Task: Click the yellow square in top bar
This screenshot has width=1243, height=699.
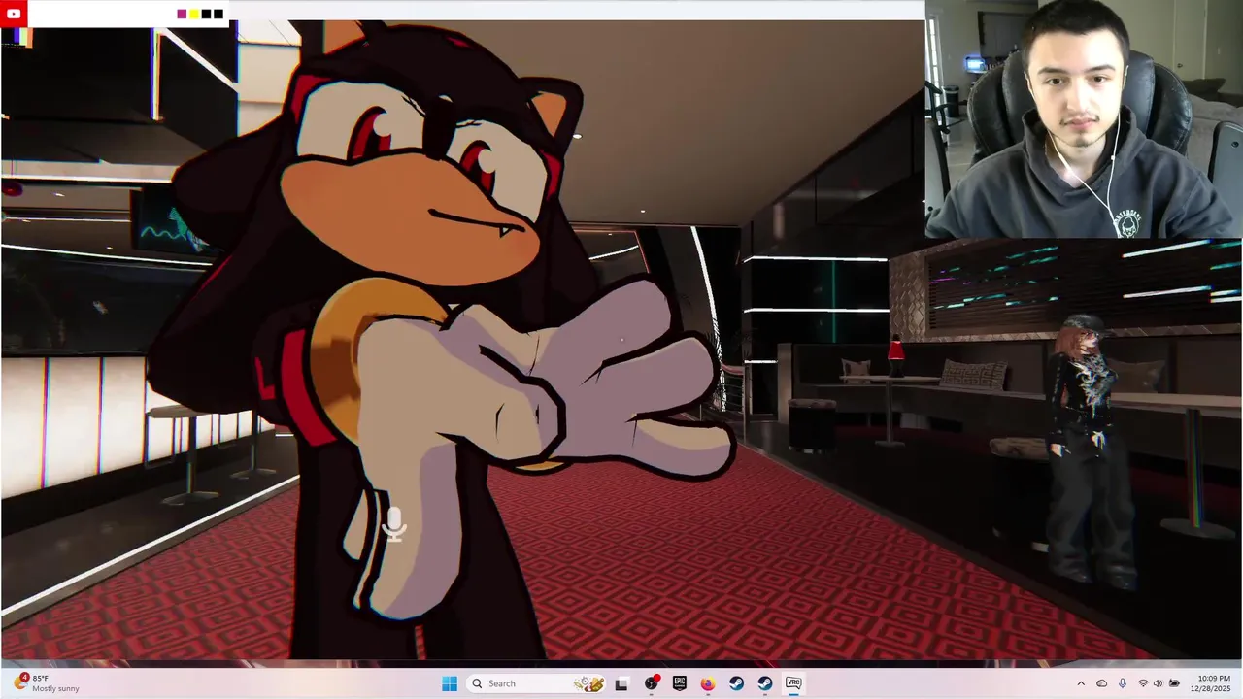Action: 194,14
